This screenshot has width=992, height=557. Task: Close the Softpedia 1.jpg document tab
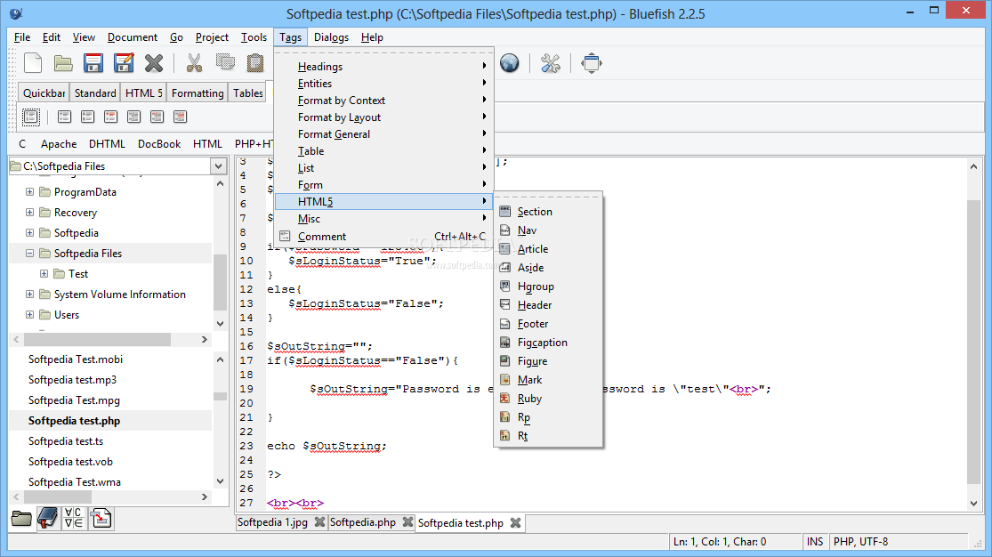click(x=319, y=522)
